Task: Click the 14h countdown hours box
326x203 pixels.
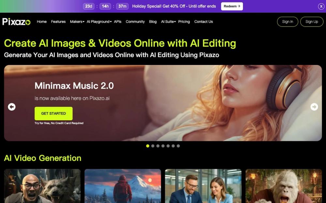Action: (x=105, y=6)
